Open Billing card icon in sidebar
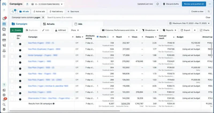The image size is (214, 113). tap(4, 40)
